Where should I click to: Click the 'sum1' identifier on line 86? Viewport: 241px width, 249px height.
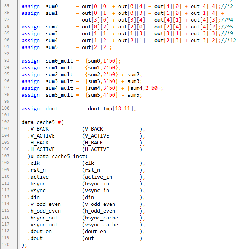(52, 13)
